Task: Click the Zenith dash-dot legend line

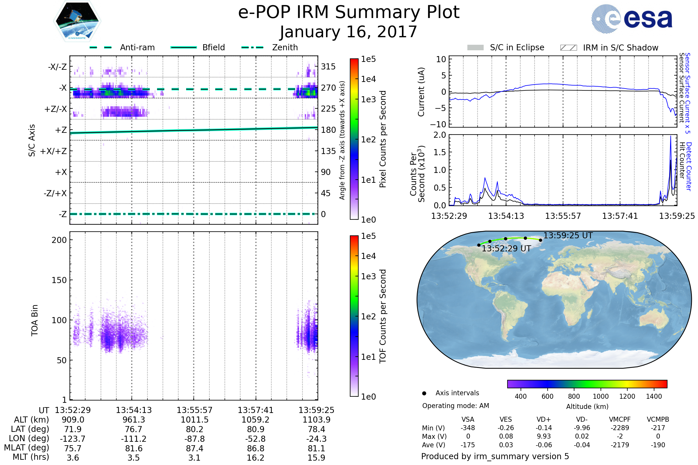Action: (252, 47)
